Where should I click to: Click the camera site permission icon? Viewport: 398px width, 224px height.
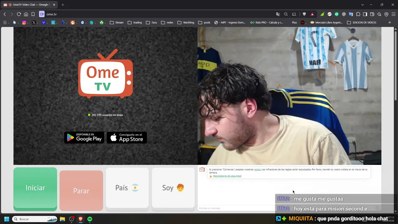(42, 14)
